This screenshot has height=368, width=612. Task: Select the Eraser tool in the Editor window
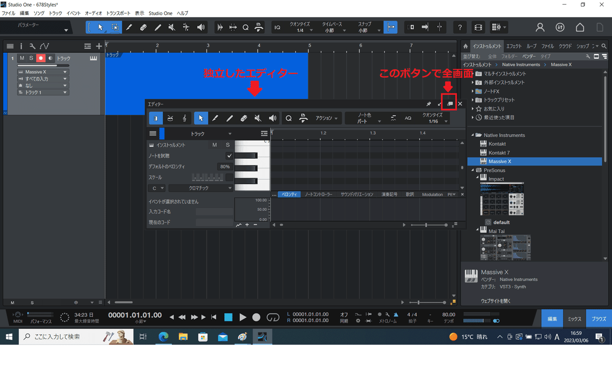[244, 118]
